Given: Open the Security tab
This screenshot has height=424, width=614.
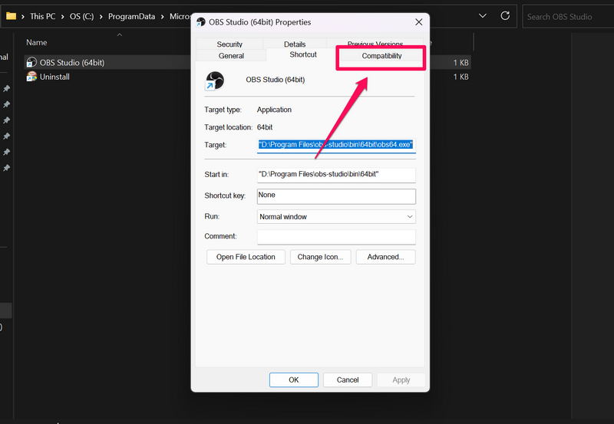Looking at the screenshot, I should [x=229, y=44].
